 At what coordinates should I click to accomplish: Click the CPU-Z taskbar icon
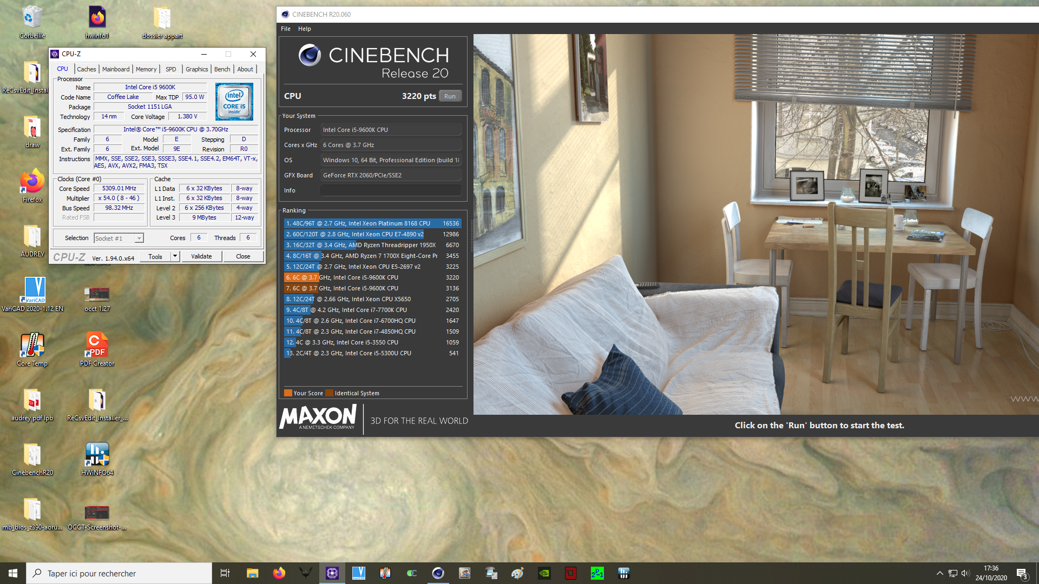tap(332, 573)
